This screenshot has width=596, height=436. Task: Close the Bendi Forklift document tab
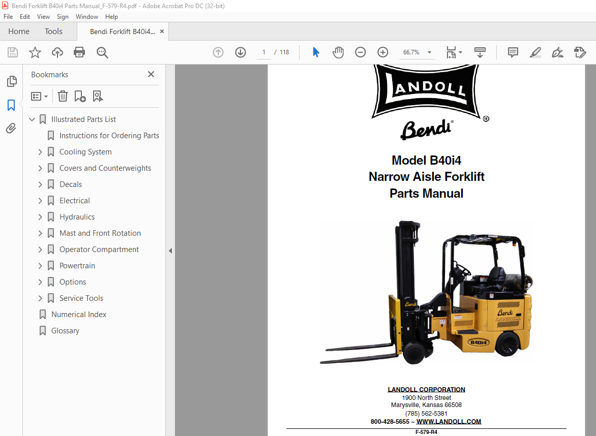coord(162,32)
